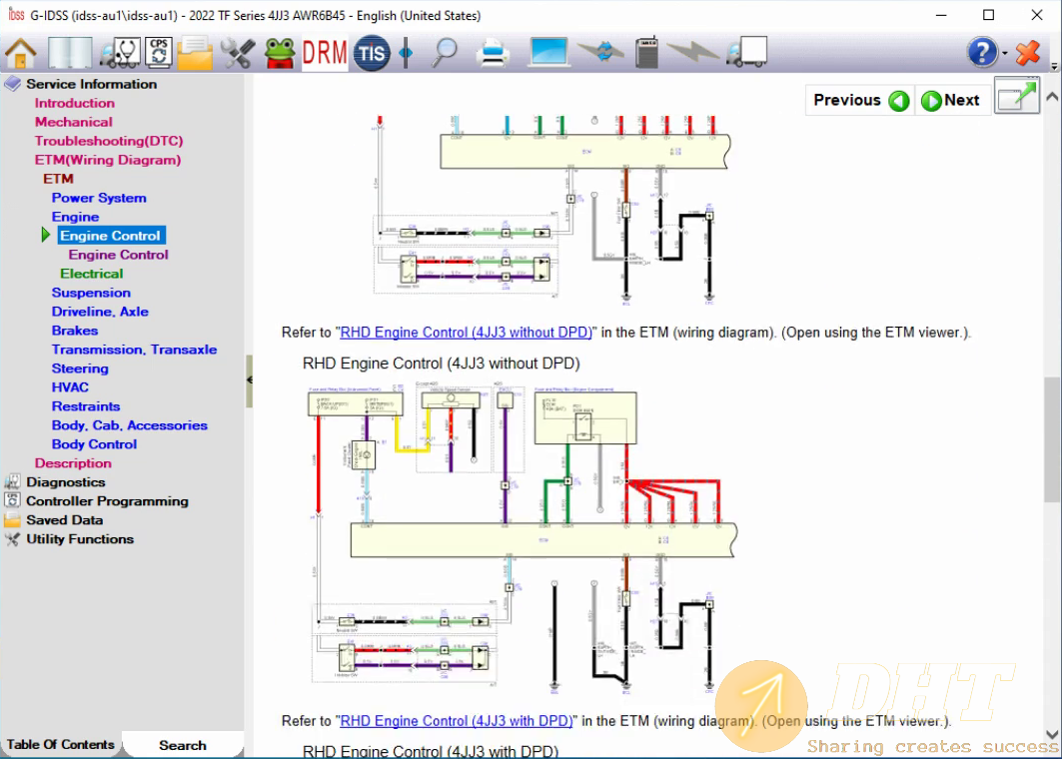The height and width of the screenshot is (759, 1062).
Task: Open RHD Engine Control (4JJ3 without DPD) link
Action: point(467,333)
